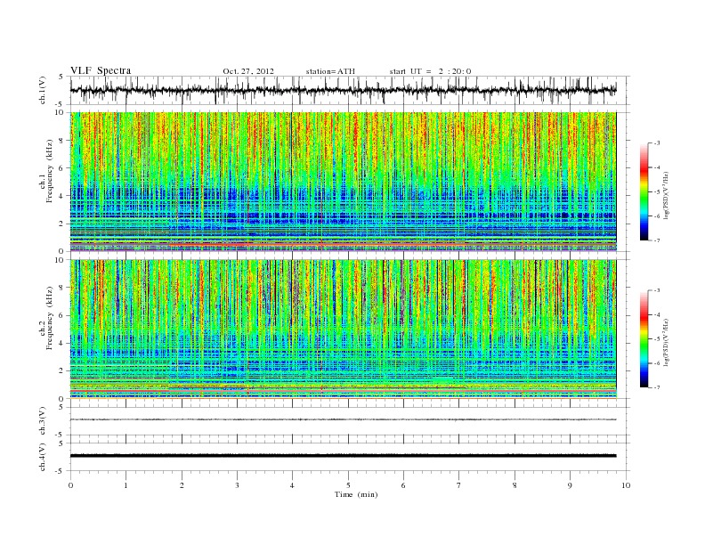Click the "3" minute tick label
Viewport: 705px width, 545px height.
pyautogui.click(x=237, y=485)
